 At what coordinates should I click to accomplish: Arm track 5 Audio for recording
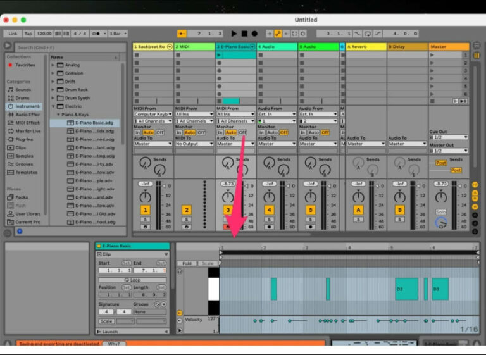click(311, 227)
